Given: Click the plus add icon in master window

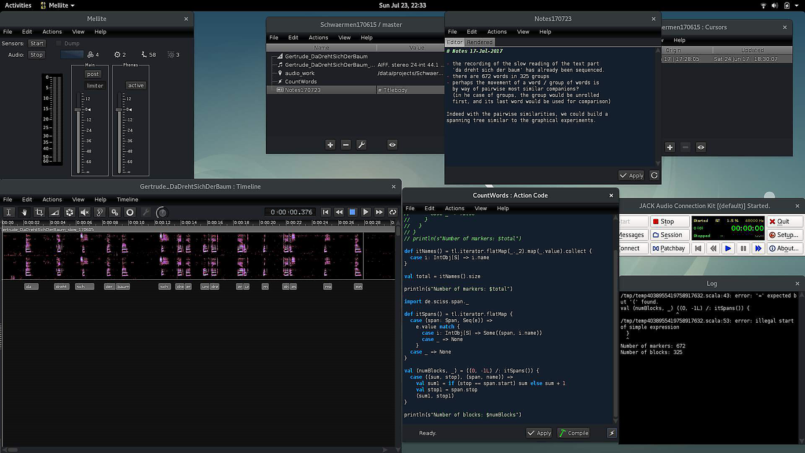Looking at the screenshot, I should coord(330,145).
